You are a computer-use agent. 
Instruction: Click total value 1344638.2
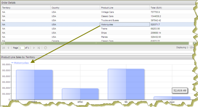point(156,16)
